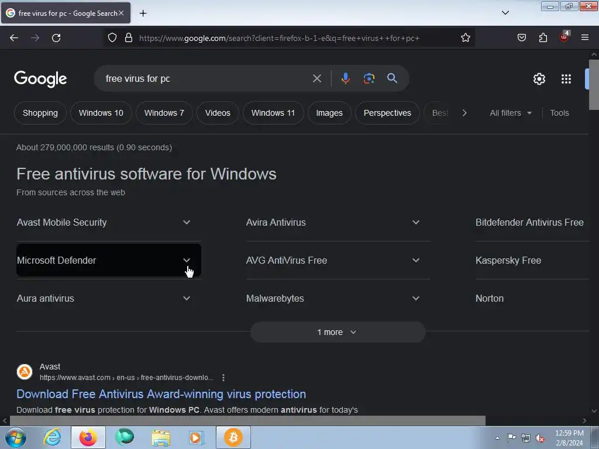List all tabs dropdown arrow
The image size is (599, 449).
[x=505, y=13]
